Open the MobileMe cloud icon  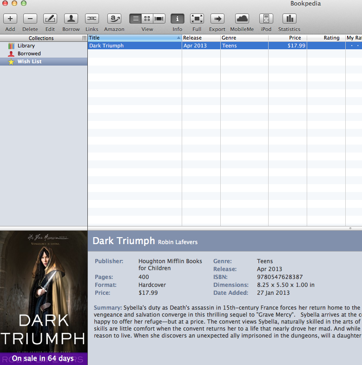click(242, 19)
